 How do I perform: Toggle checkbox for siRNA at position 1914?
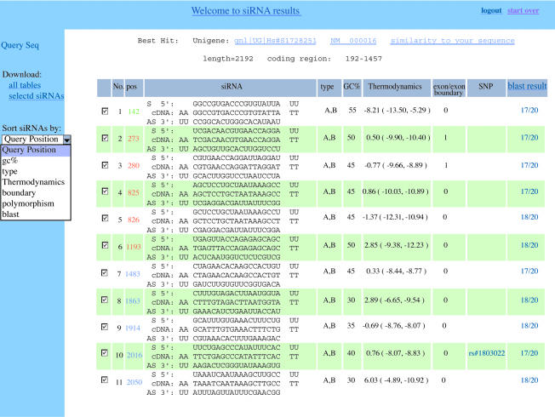point(105,327)
